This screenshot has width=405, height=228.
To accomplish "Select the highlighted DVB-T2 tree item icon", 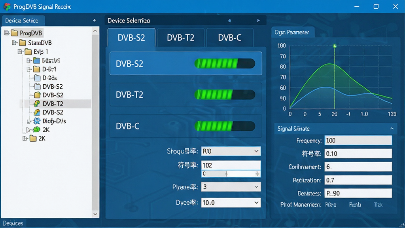I will pos(37,104).
